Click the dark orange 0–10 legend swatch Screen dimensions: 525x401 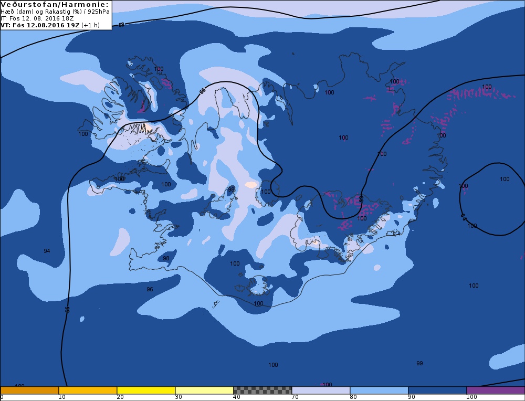(29, 391)
